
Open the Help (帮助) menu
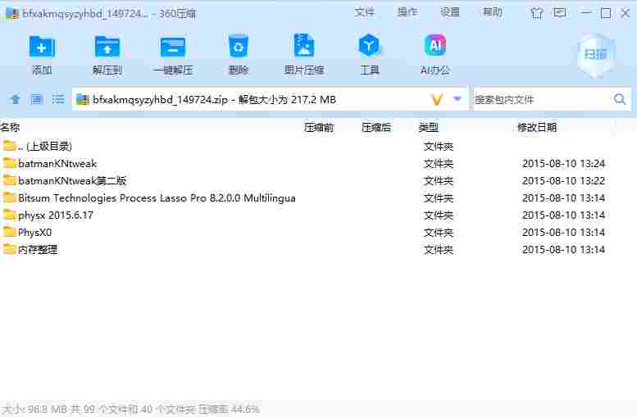[493, 12]
